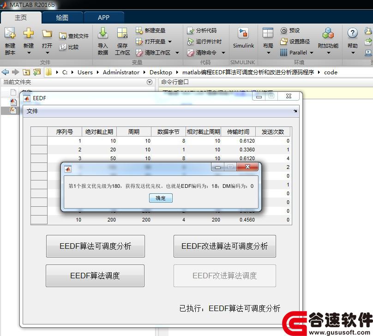This screenshot has width=373, height=336.
Task: Navigate back with the left arrow
Action: 5,72
